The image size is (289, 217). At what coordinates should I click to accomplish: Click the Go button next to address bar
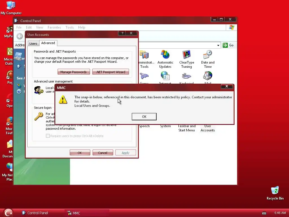click(228, 45)
